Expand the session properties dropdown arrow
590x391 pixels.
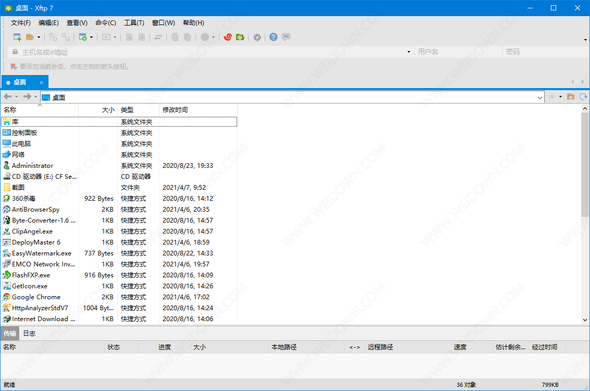point(91,37)
